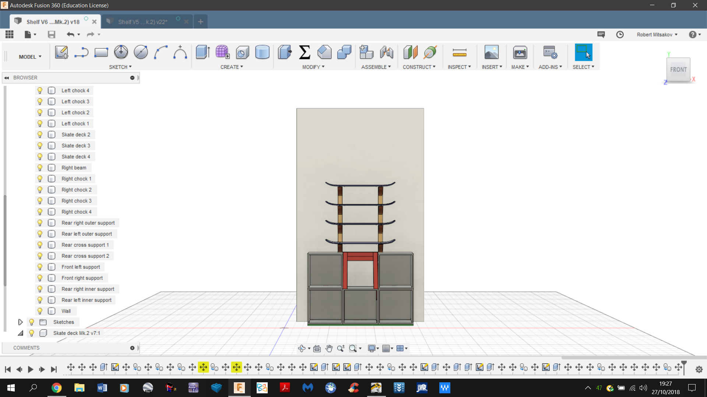Click the Pan hand tool
The width and height of the screenshot is (707, 397).
click(329, 348)
